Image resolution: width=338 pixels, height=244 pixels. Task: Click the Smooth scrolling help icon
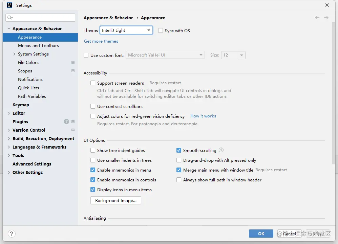[221, 150]
